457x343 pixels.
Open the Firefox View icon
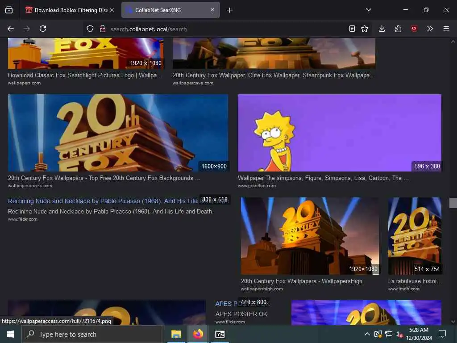point(9,10)
